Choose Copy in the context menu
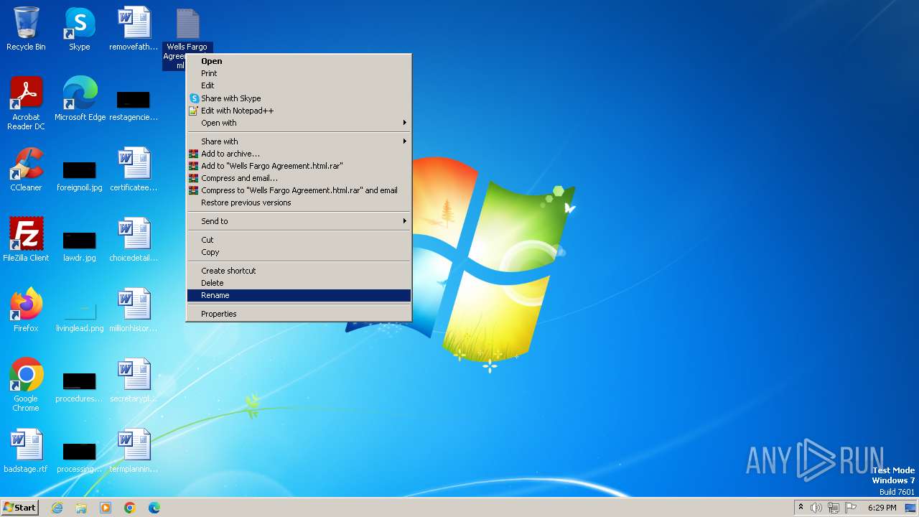The height and width of the screenshot is (517, 919). [299, 252]
